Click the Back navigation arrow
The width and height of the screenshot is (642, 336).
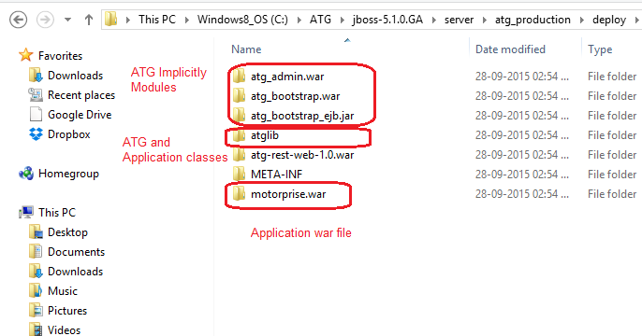[18, 20]
